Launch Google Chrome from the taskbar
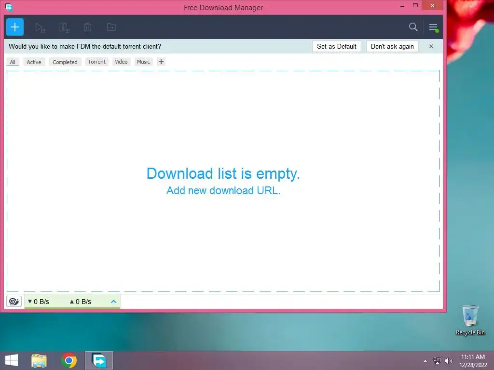Screen dimensions: 494x370 tap(69, 360)
